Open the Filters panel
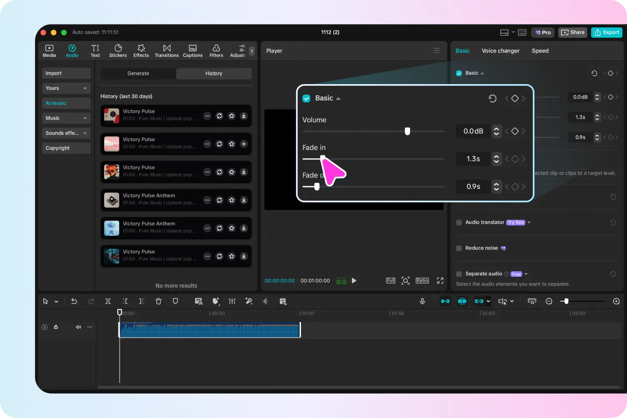This screenshot has height=418, width=627. click(x=216, y=50)
